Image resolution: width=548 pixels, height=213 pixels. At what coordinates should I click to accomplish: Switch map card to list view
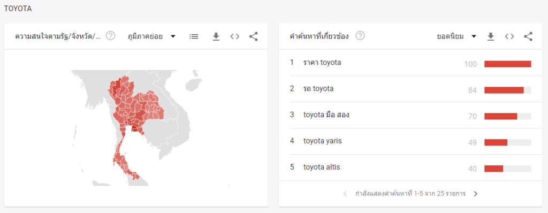pos(194,36)
